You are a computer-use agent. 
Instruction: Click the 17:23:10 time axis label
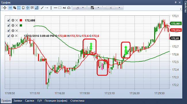pos(110,93)
